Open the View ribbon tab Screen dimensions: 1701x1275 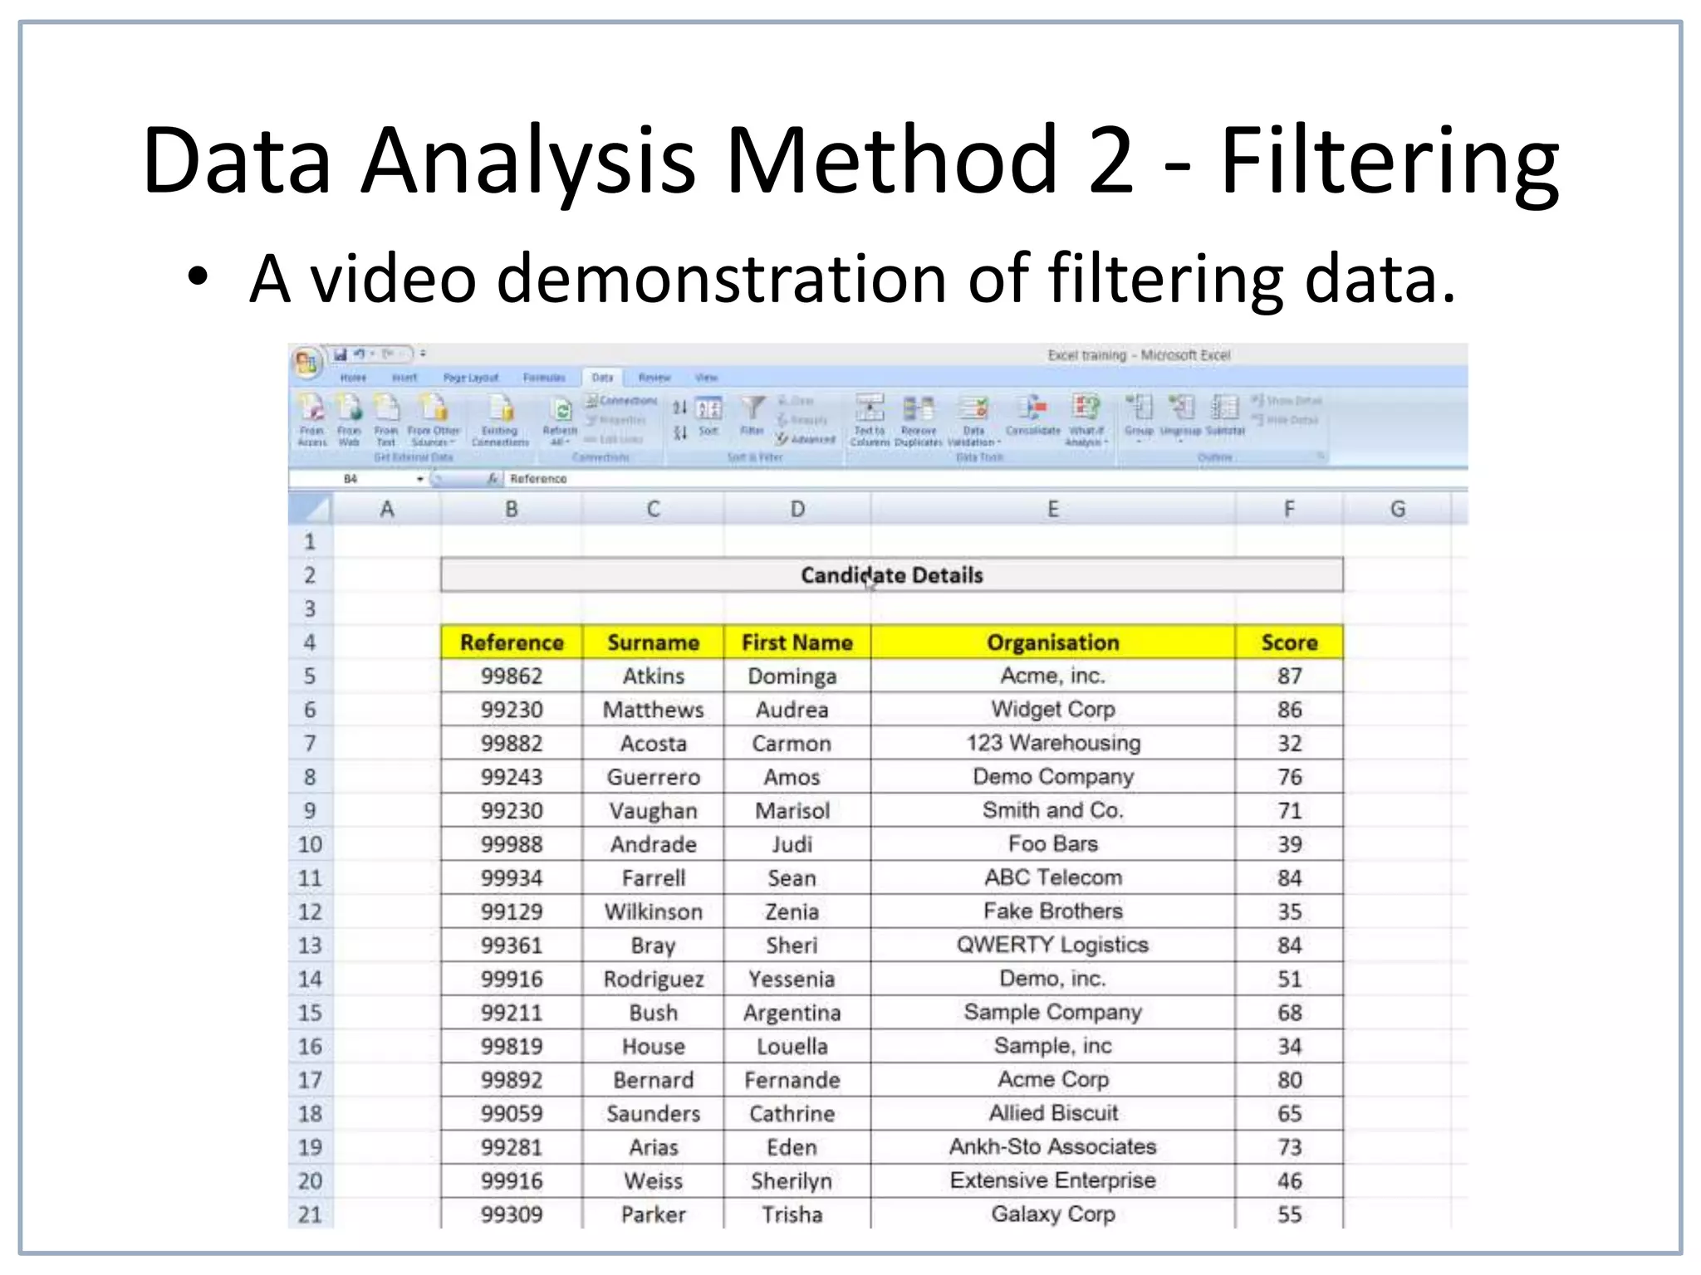tap(707, 378)
